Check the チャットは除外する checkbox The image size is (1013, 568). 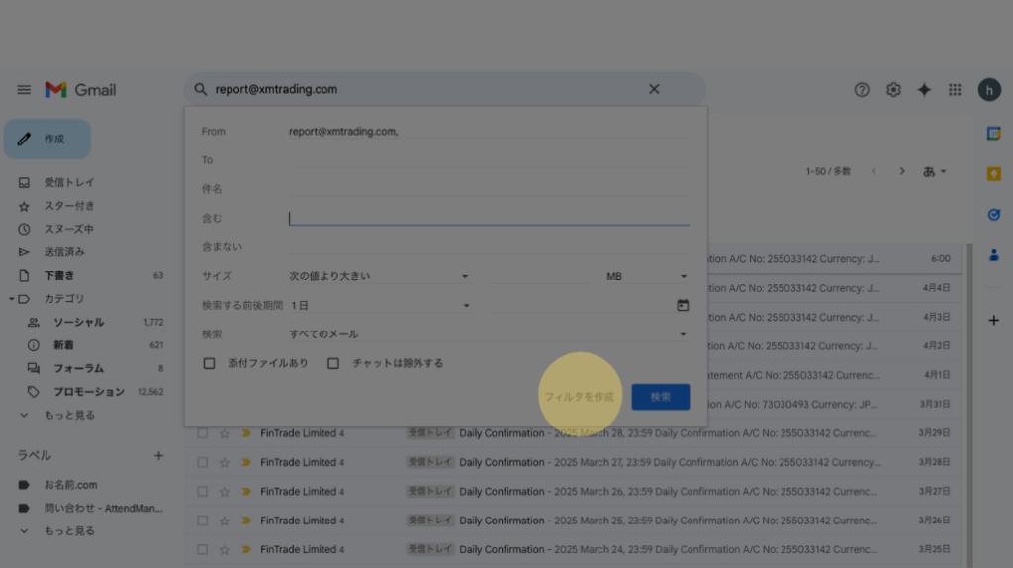coord(333,363)
